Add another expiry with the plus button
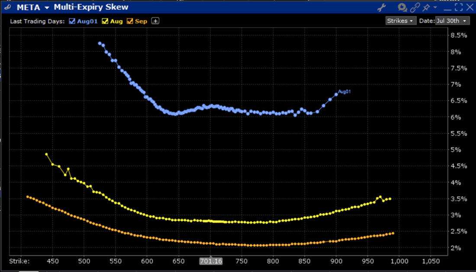 pos(155,21)
